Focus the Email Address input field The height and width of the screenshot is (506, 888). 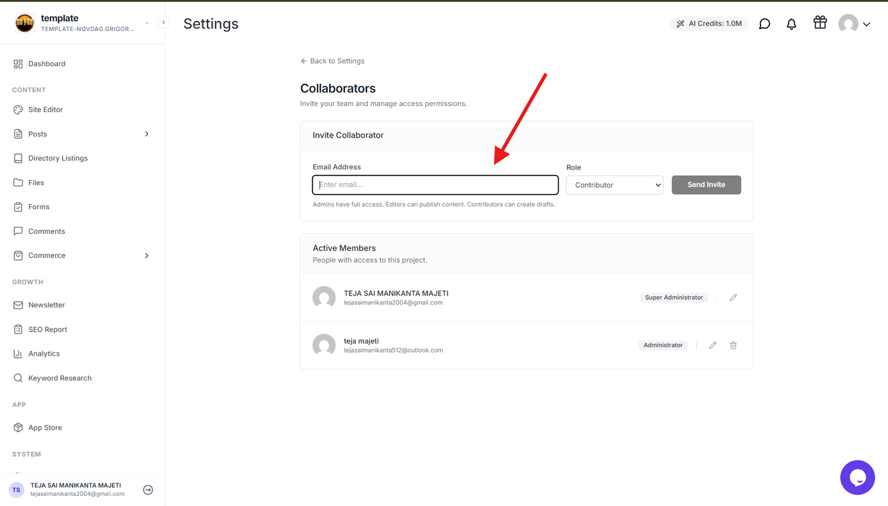(436, 185)
